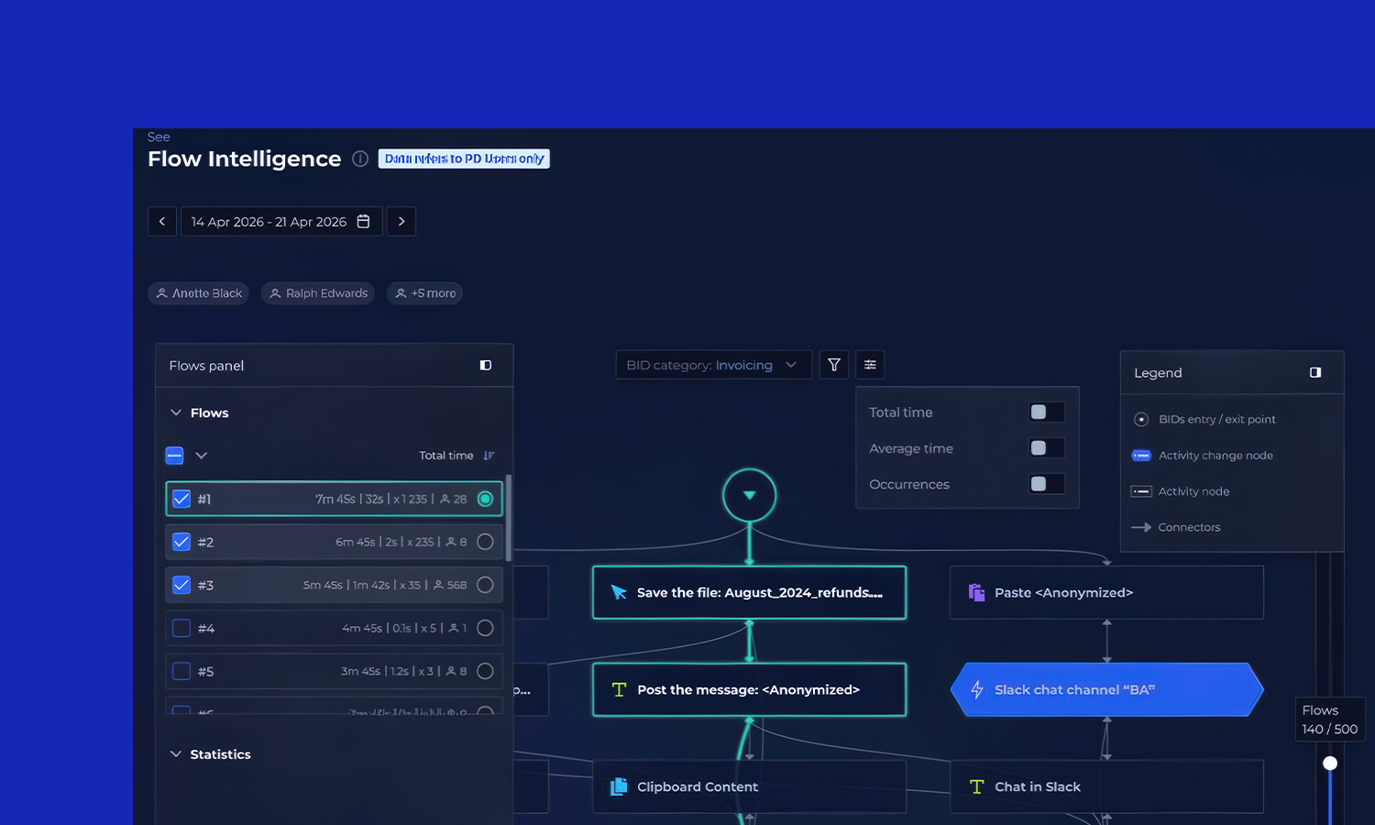Click the Activity node legend icon
The width and height of the screenshot is (1375, 825).
1141,491
